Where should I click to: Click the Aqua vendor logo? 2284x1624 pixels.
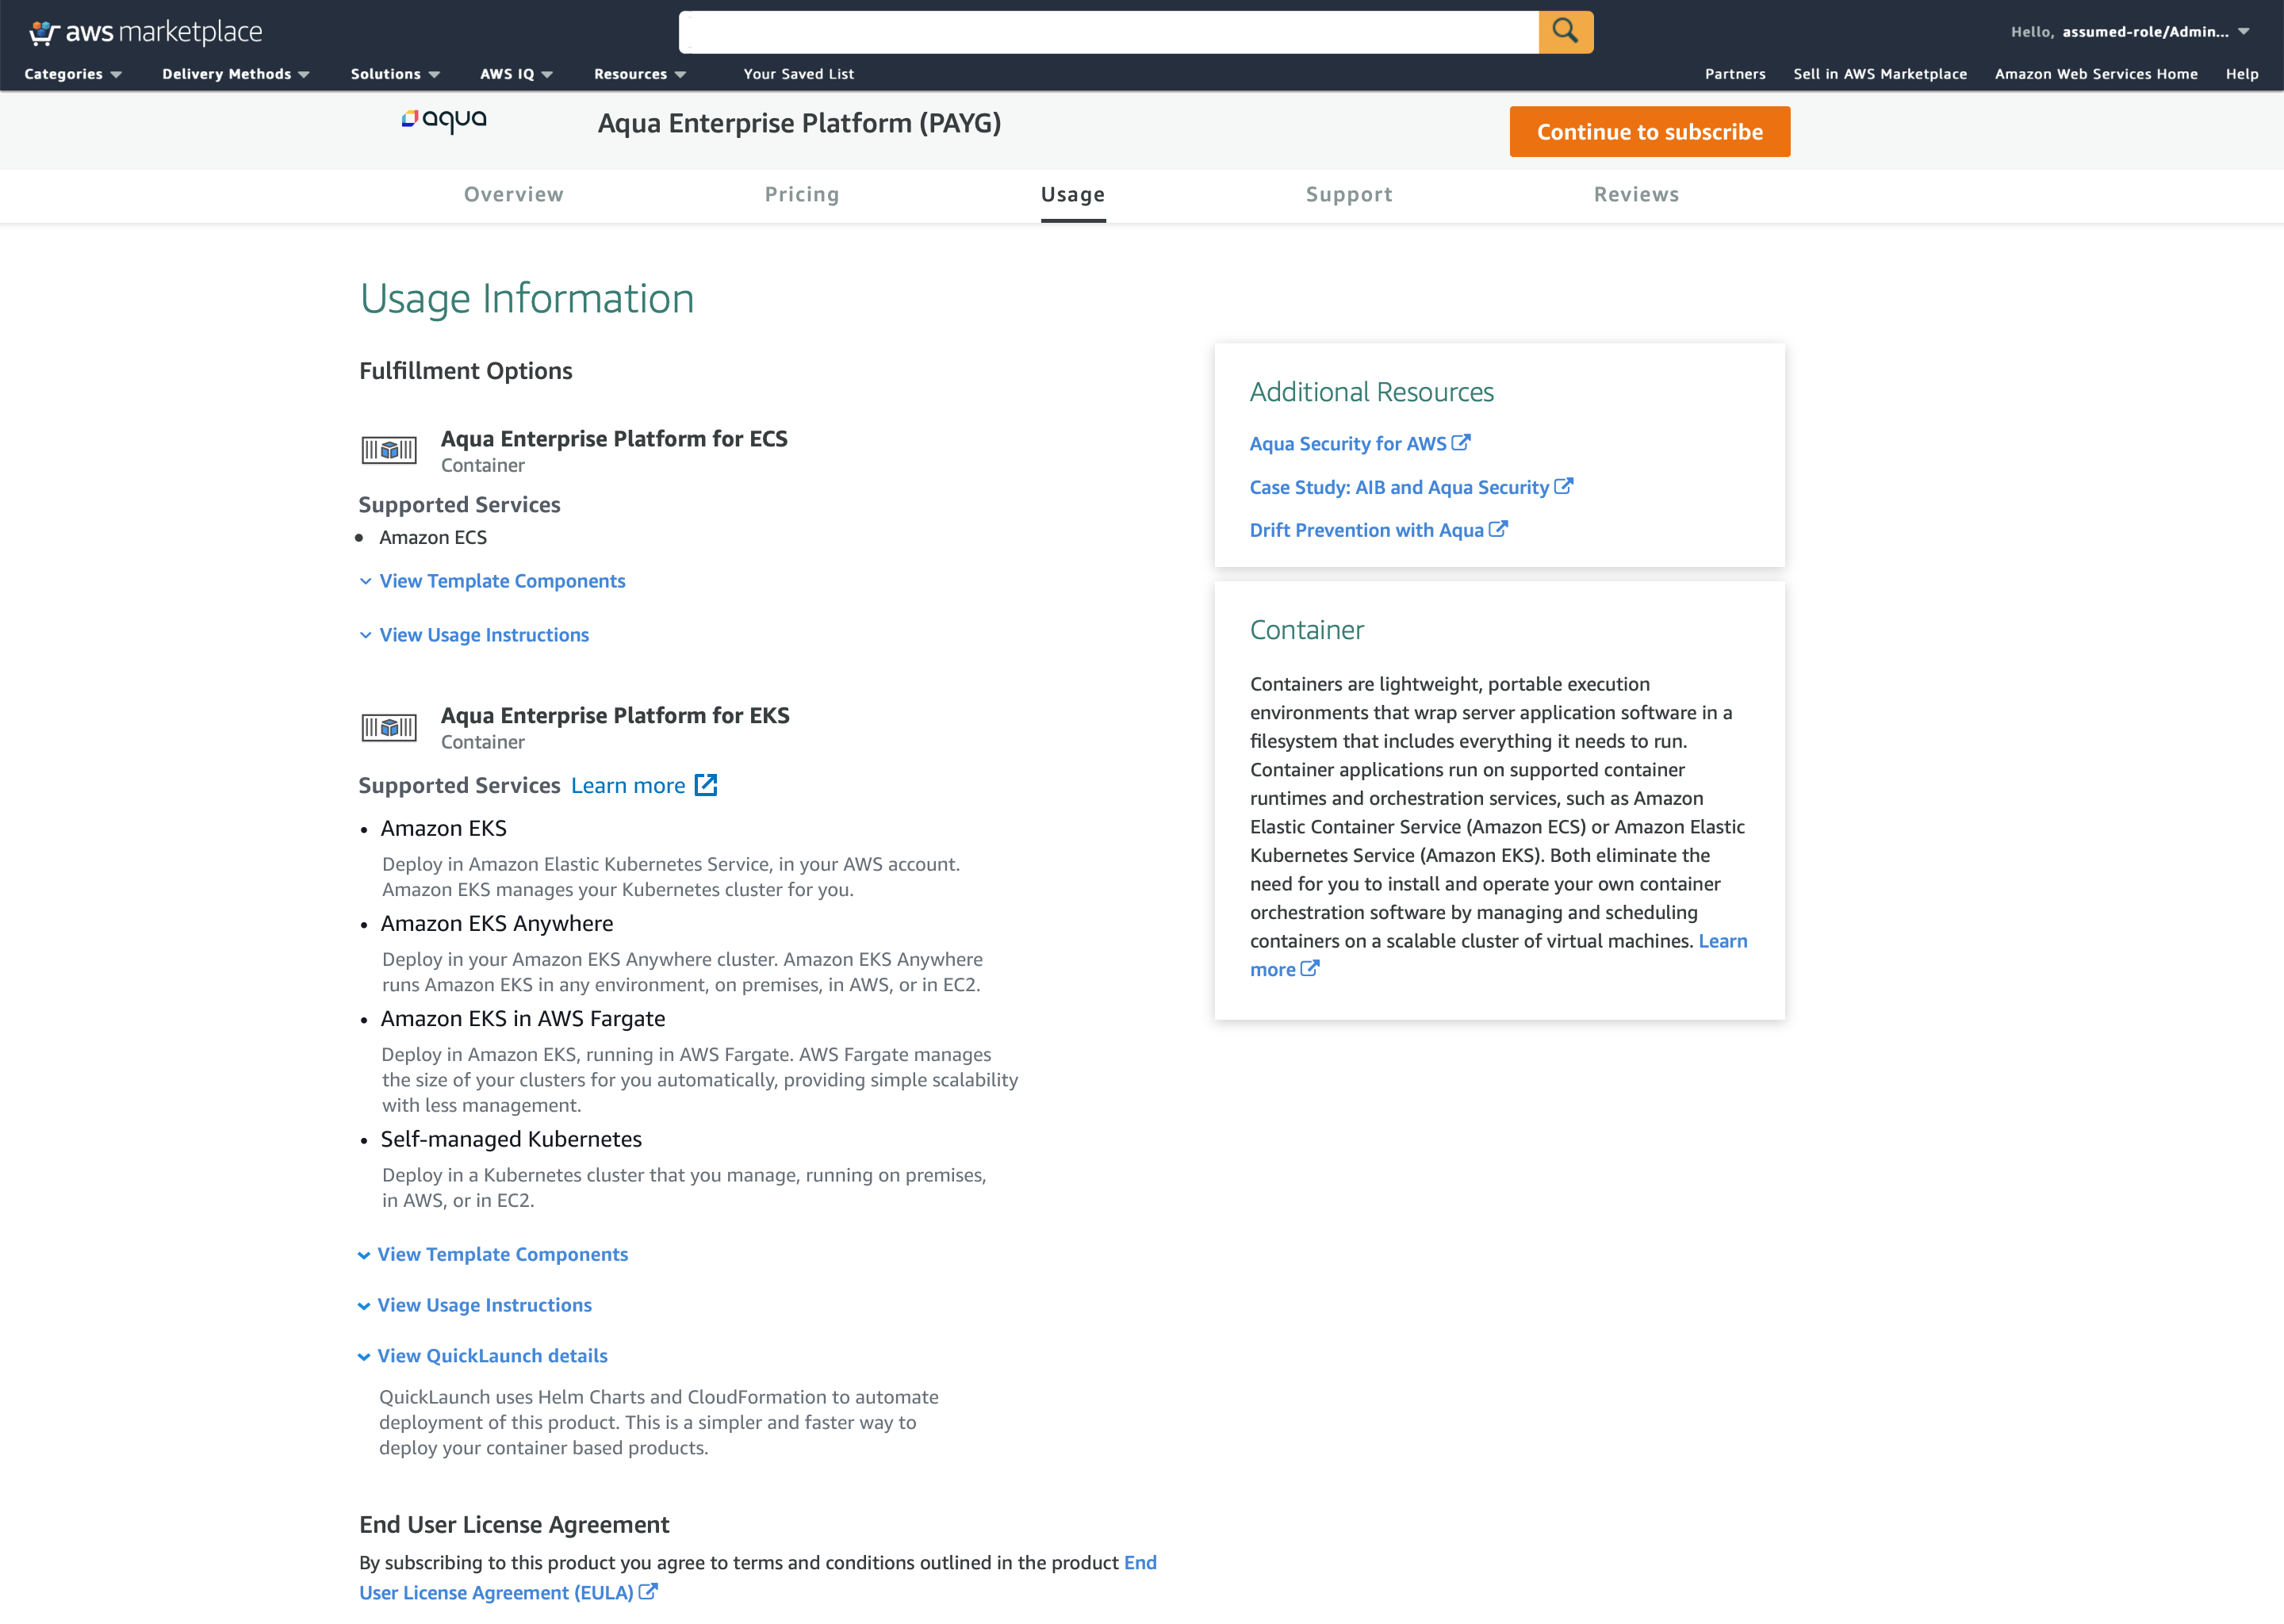tap(444, 121)
